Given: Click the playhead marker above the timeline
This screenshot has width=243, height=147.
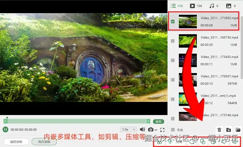Looking at the screenshot, I should (x=7, y=118).
